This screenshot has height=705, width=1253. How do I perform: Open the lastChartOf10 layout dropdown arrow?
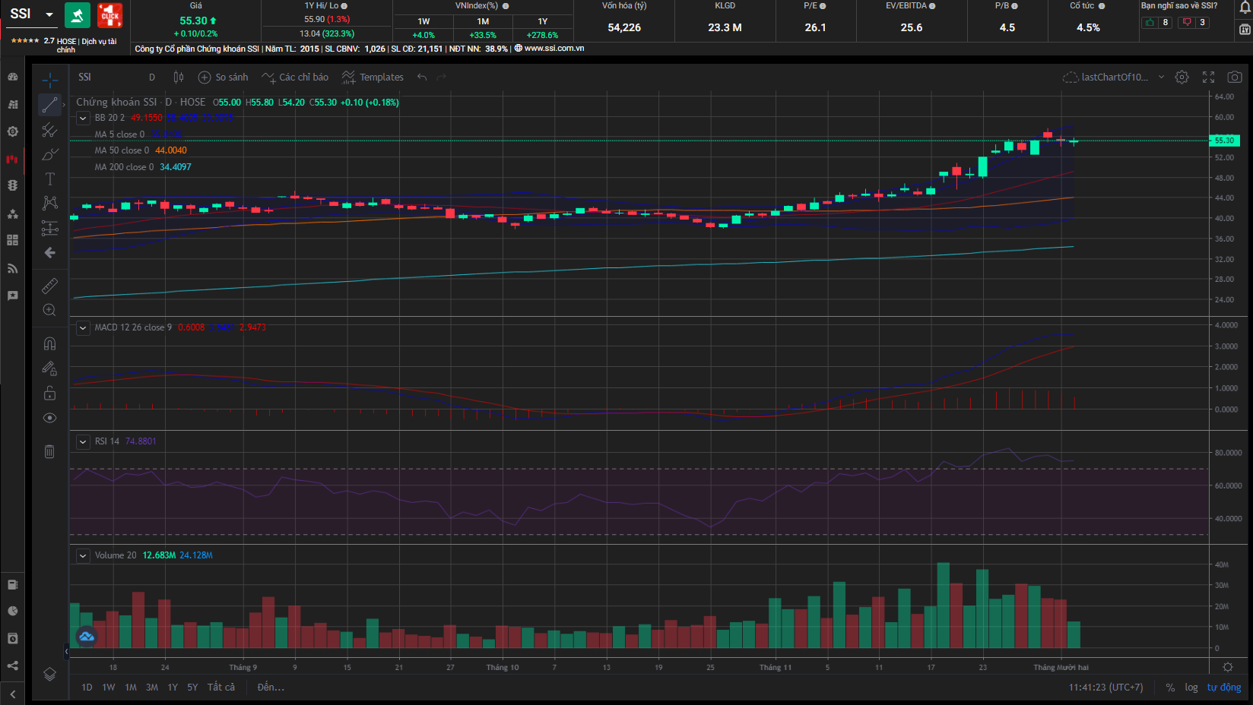coord(1161,77)
